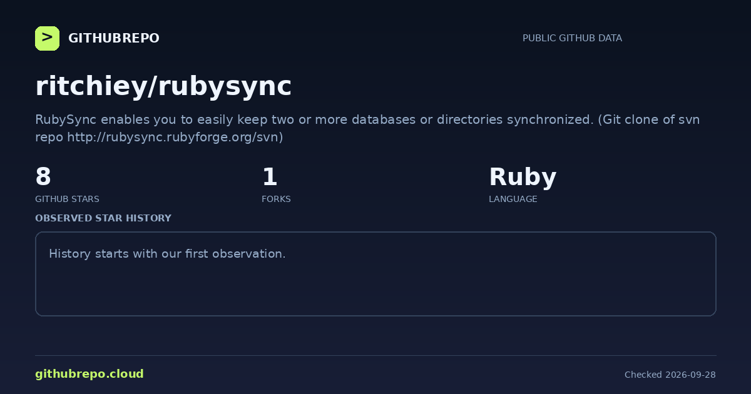
Task: Click the arrow symbol inside the logo
Action: 47,38
